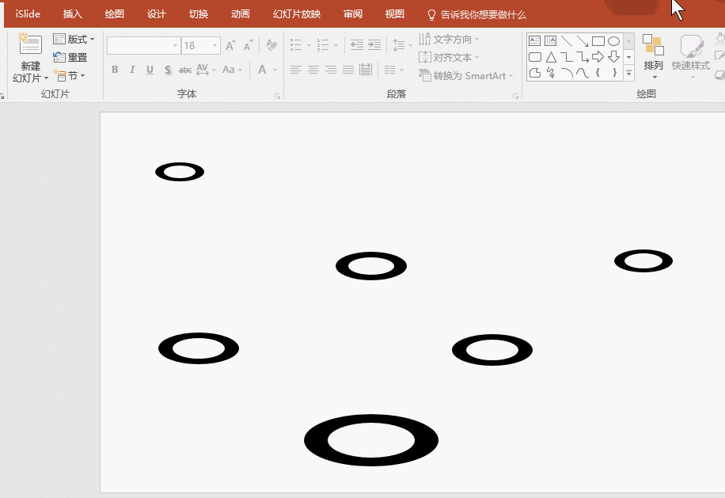
Task: Open the Insert (插入) tab
Action: 73,14
